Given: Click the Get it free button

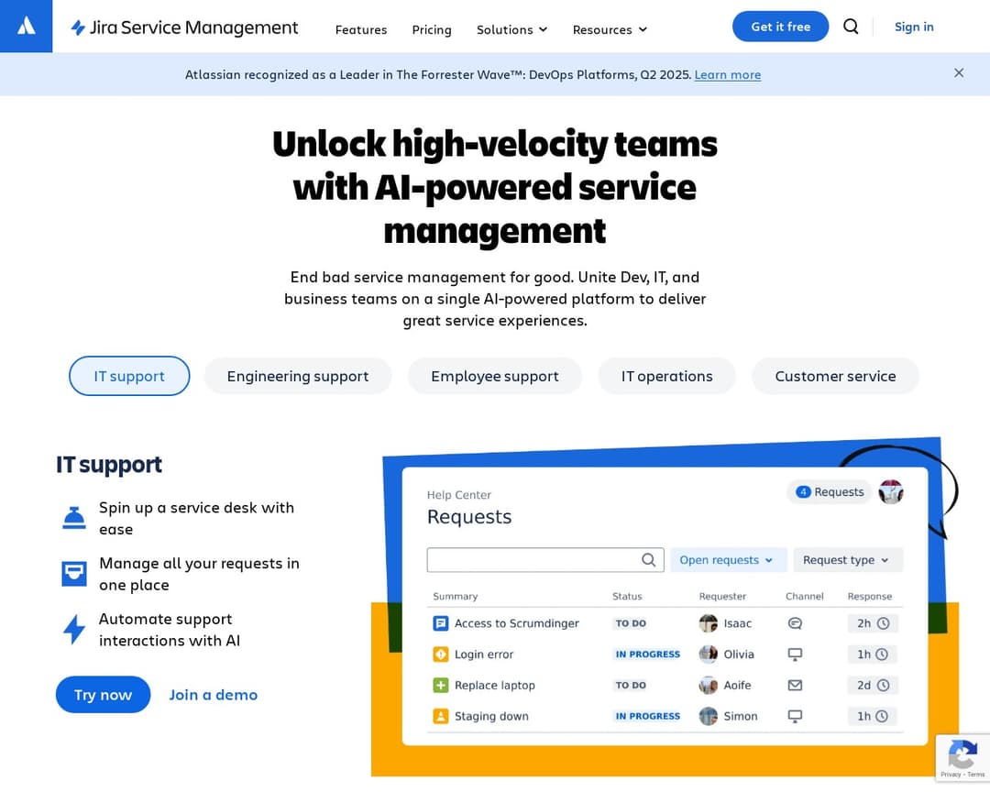Looking at the screenshot, I should (x=780, y=27).
